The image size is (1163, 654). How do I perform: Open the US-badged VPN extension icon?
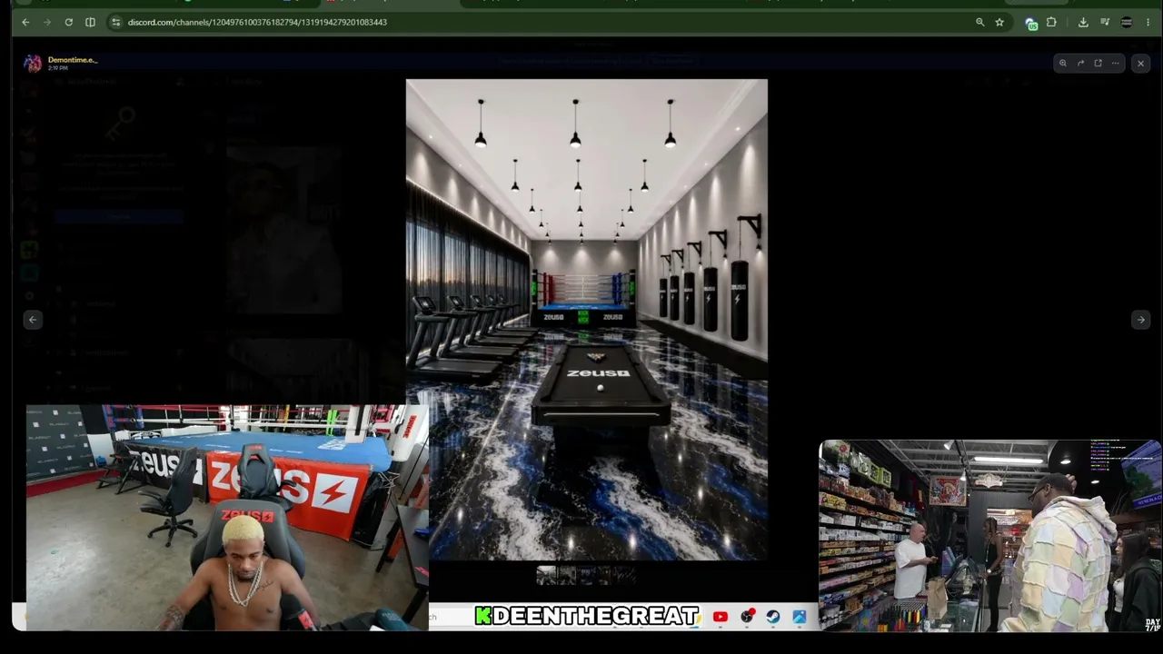(x=1031, y=23)
